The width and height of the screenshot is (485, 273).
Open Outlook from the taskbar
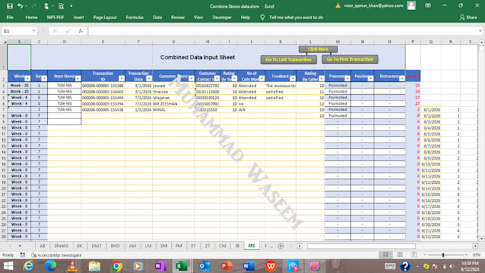pyautogui.click(x=205, y=266)
